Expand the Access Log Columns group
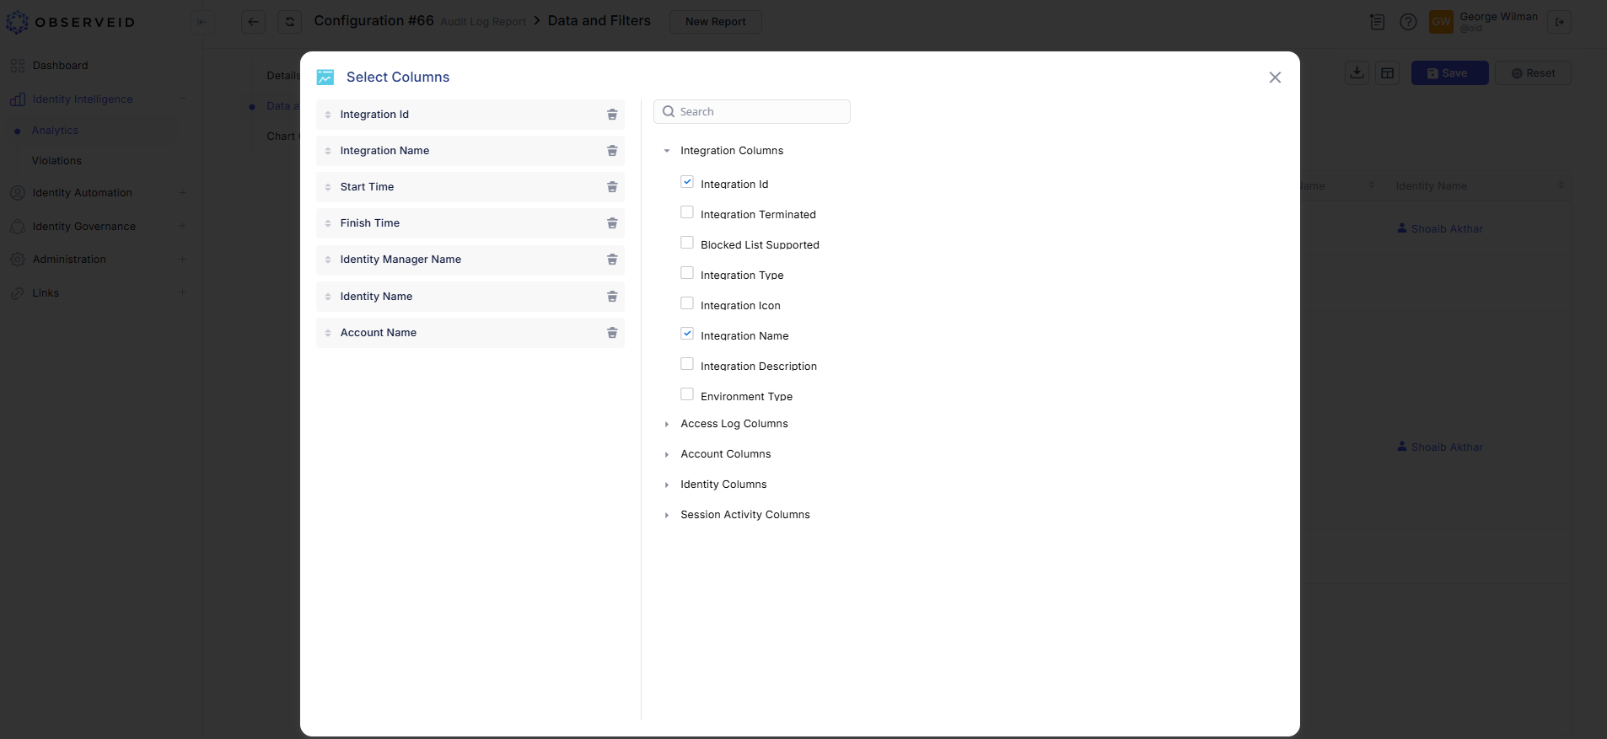Screen dimensions: 1607x739 667,424
